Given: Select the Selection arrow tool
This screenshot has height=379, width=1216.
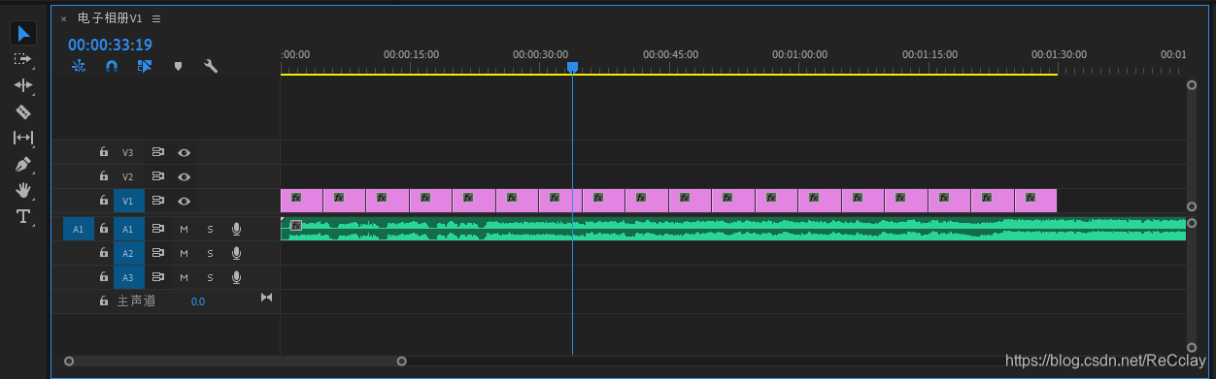Looking at the screenshot, I should click(x=24, y=34).
